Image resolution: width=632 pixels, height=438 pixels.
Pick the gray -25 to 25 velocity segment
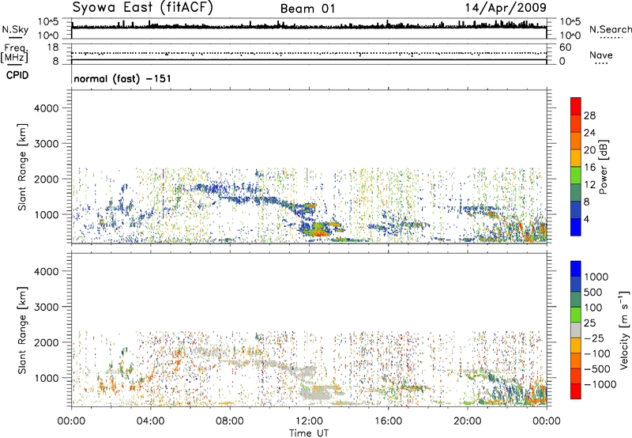pyautogui.click(x=576, y=330)
